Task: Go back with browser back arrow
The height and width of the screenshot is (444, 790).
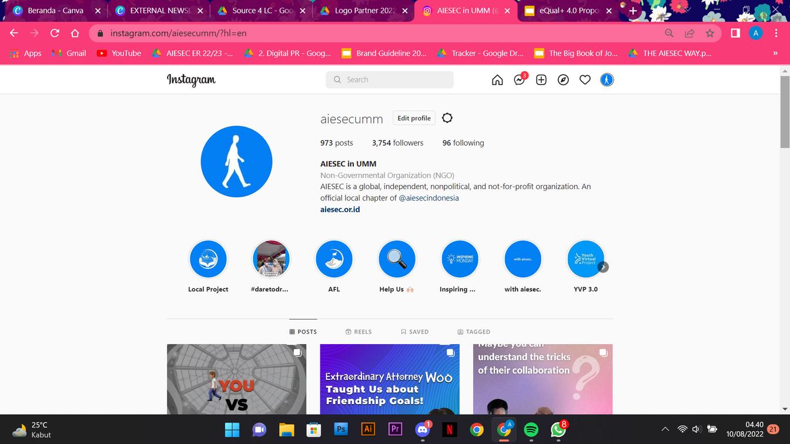Action: pyautogui.click(x=14, y=33)
